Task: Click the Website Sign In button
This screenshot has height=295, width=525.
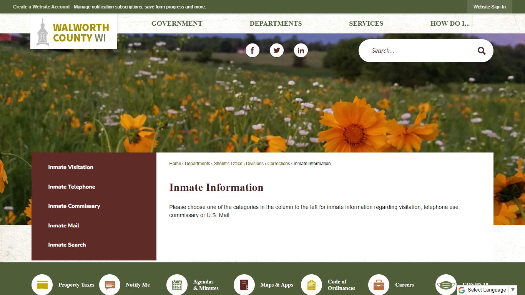Action: pos(489,7)
